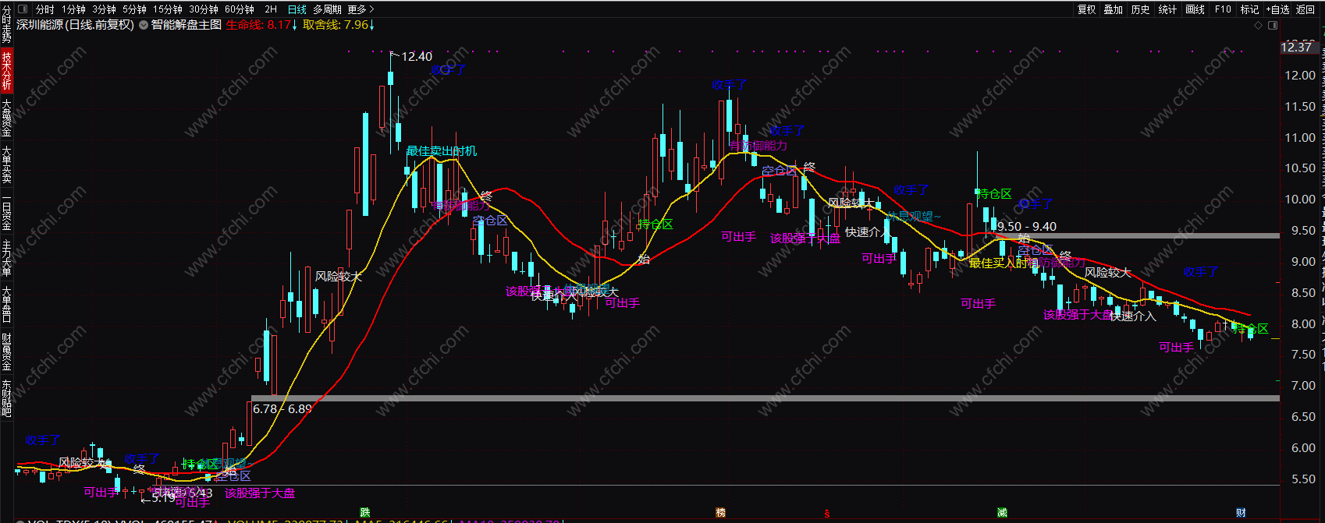Switch to 分时 timeframe
This screenshot has height=523, width=1325.
pos(45,9)
